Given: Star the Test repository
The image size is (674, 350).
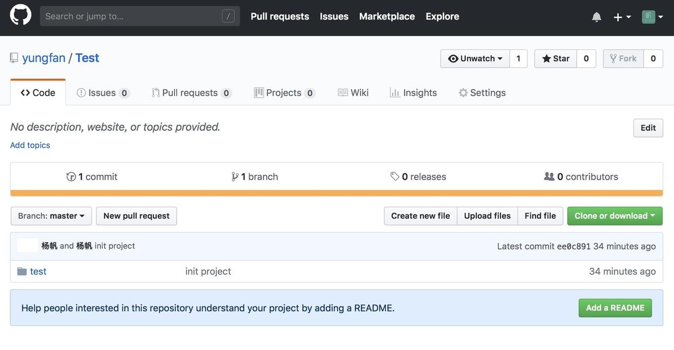Looking at the screenshot, I should point(556,59).
